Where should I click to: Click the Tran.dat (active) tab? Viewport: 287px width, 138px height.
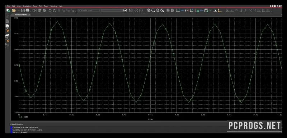[20, 15]
